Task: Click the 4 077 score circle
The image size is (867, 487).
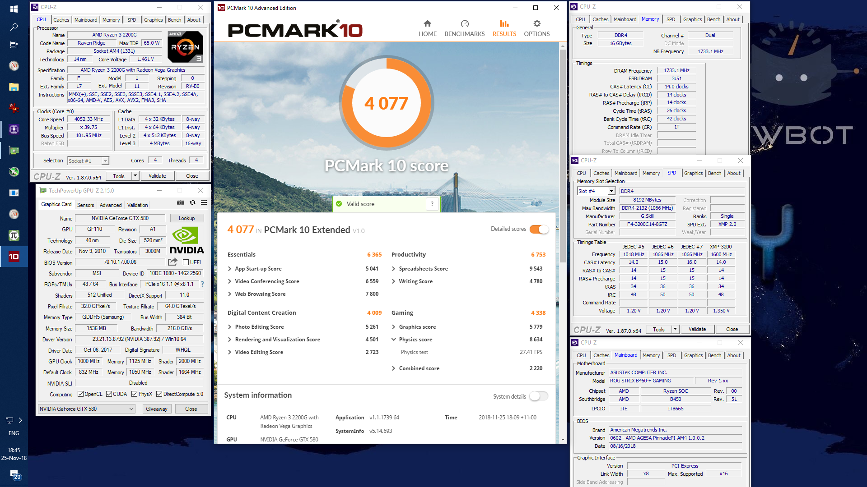Action: click(386, 103)
